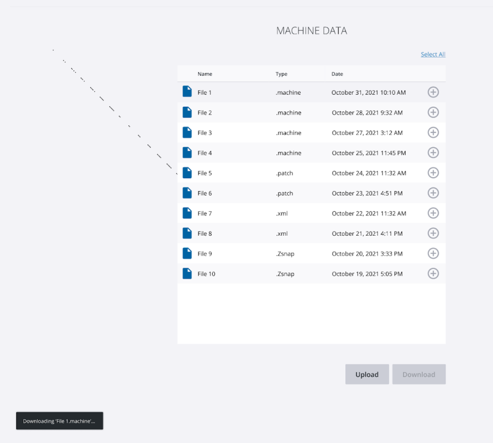
Task: Click the 'File 6' name text
Action: 205,193
